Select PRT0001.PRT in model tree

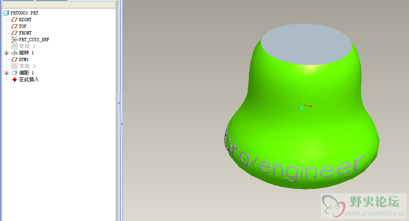tap(24, 13)
